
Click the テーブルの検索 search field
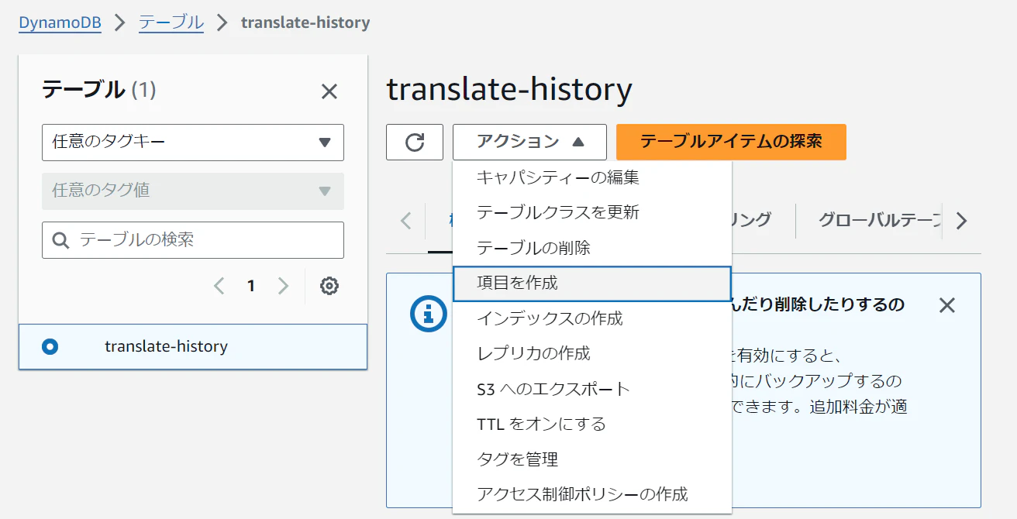(x=193, y=240)
